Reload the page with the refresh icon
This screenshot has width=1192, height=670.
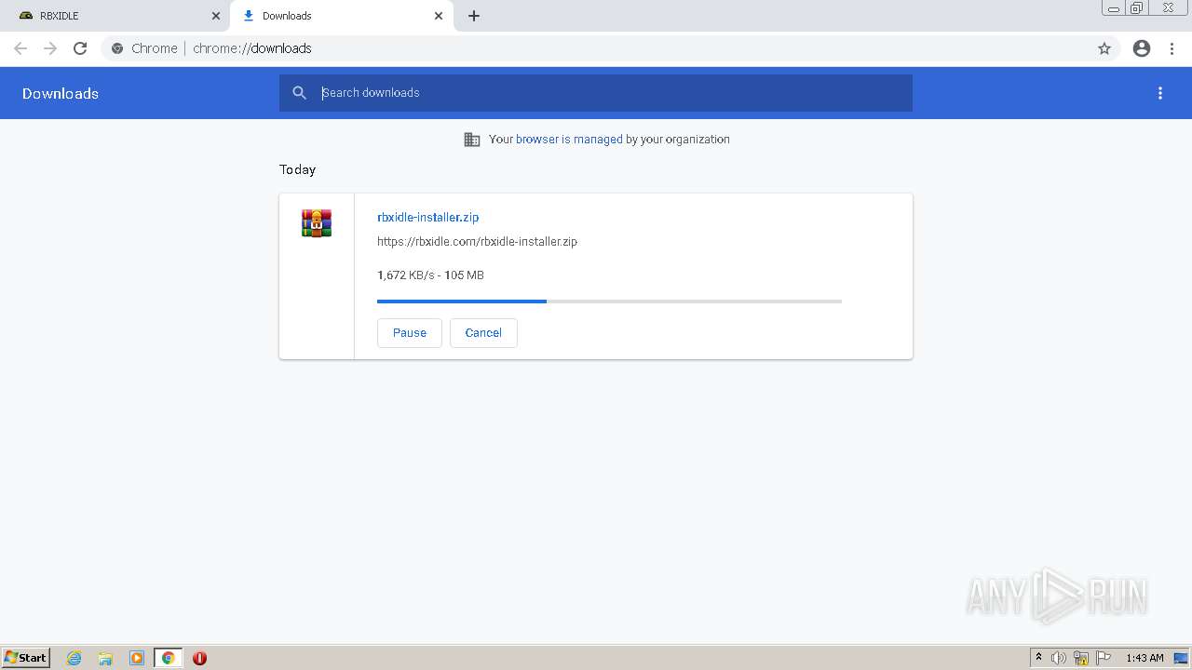point(80,48)
